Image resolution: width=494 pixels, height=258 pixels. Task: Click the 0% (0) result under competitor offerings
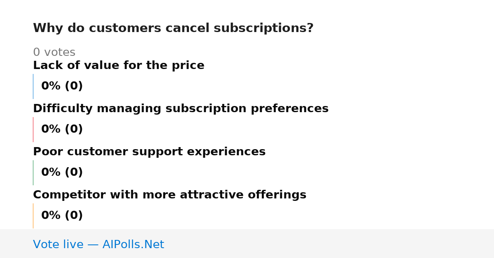[62, 216]
